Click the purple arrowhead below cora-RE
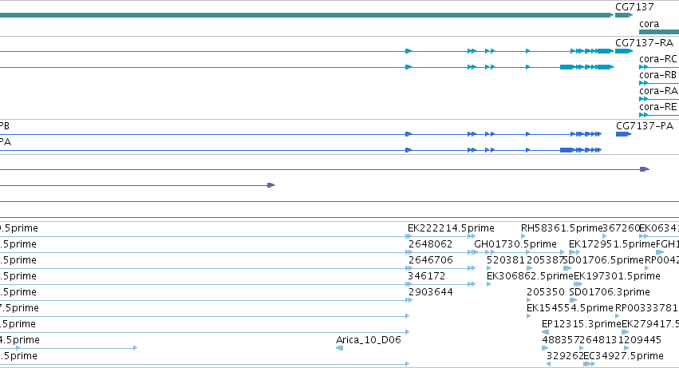The width and height of the screenshot is (679, 368). point(645,169)
